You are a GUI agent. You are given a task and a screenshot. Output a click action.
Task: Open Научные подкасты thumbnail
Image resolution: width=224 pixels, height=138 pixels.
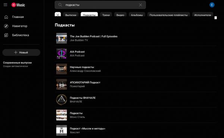(62, 69)
